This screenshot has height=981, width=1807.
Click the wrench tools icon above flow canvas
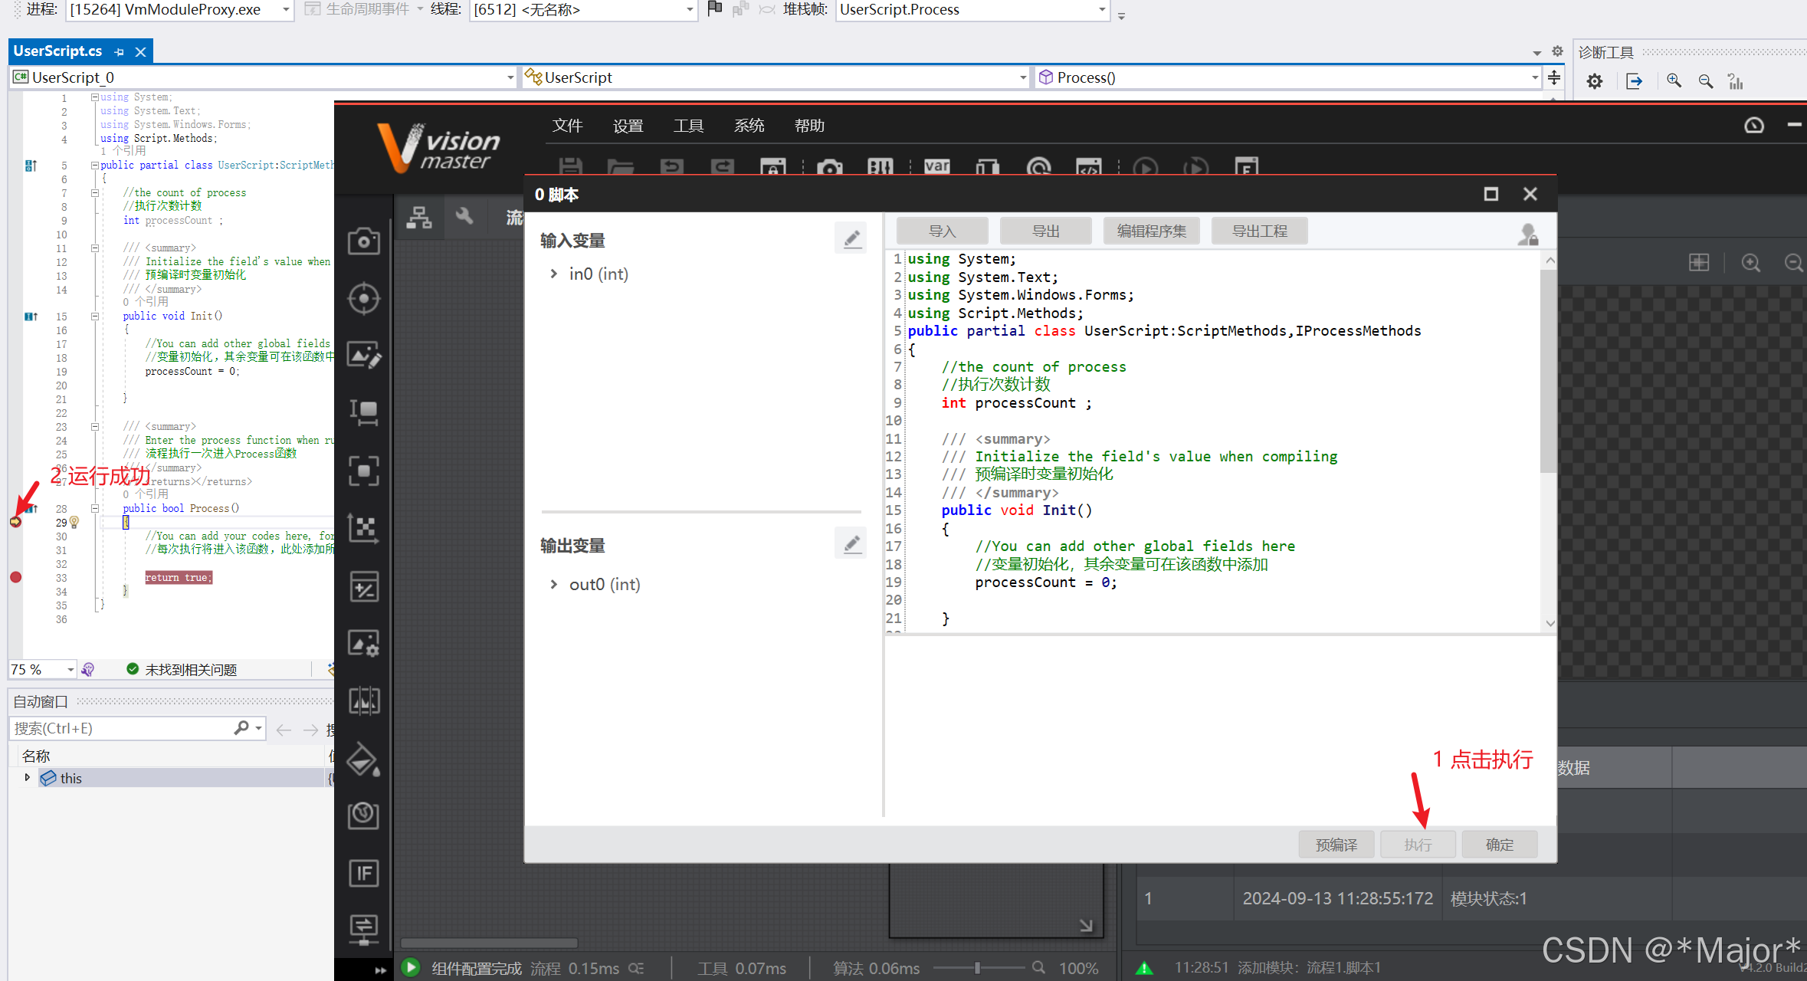(x=464, y=217)
